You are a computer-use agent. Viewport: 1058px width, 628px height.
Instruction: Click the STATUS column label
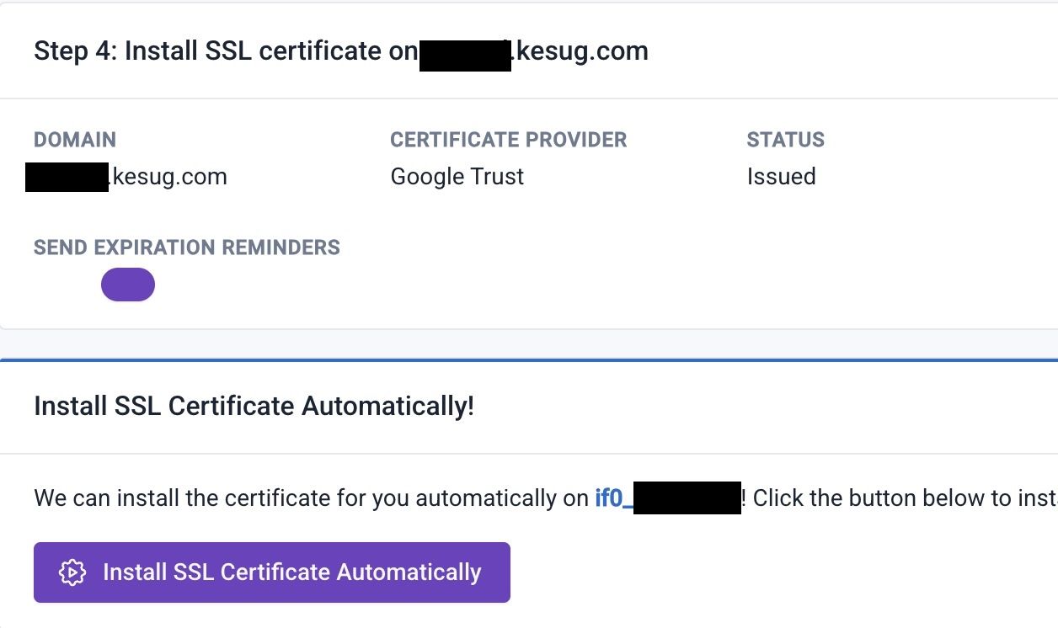(x=785, y=140)
